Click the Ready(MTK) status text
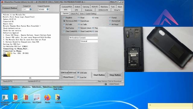 point(8,81)
